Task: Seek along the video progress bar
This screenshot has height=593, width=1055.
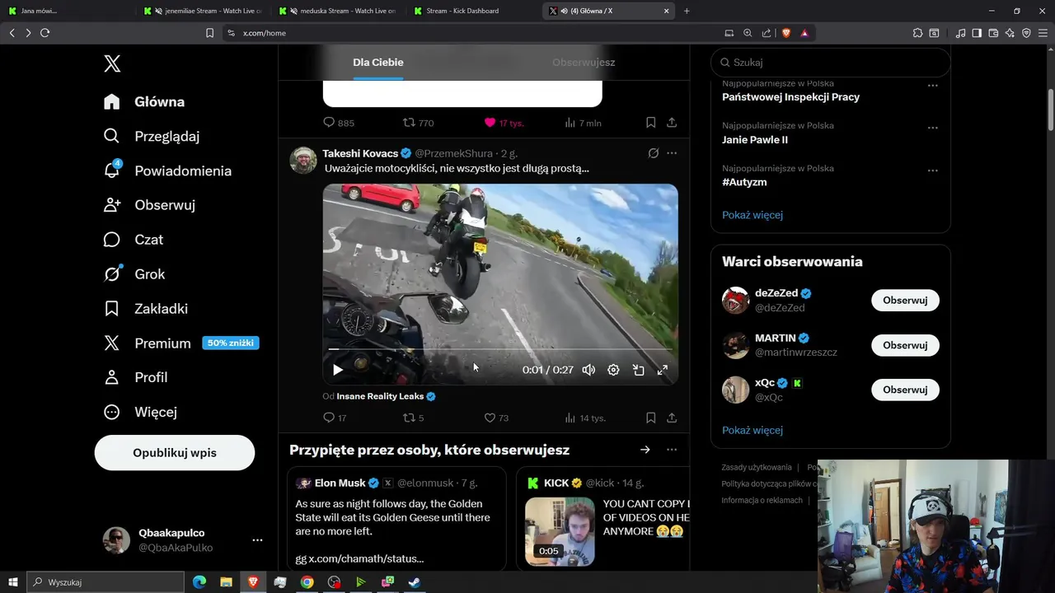Action: (x=500, y=349)
